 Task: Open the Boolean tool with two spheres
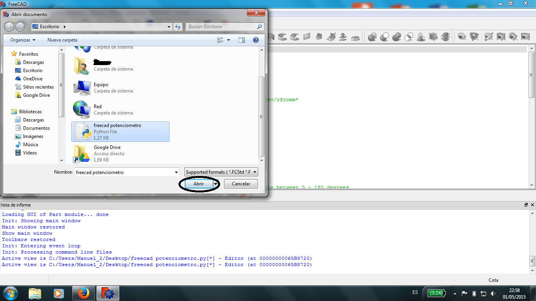[372, 37]
